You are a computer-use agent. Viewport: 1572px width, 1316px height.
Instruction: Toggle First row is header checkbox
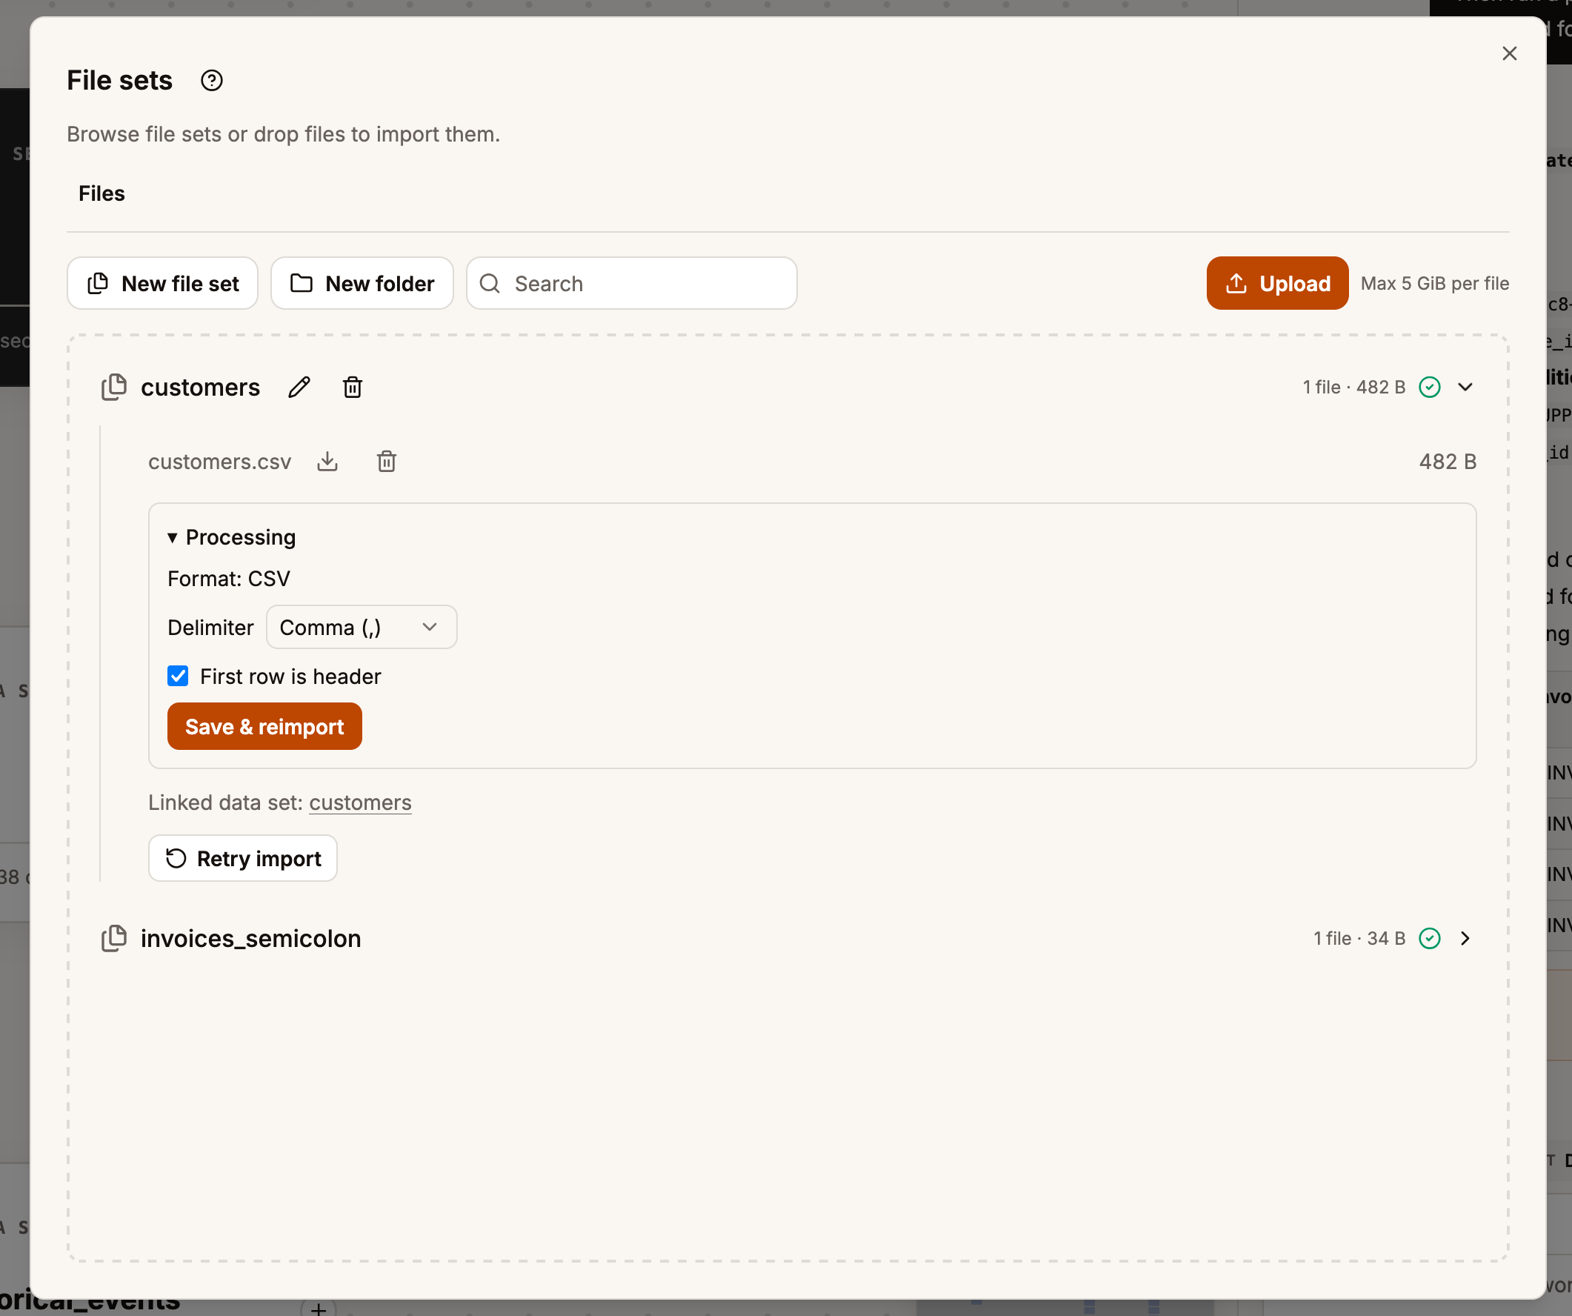pos(178,676)
